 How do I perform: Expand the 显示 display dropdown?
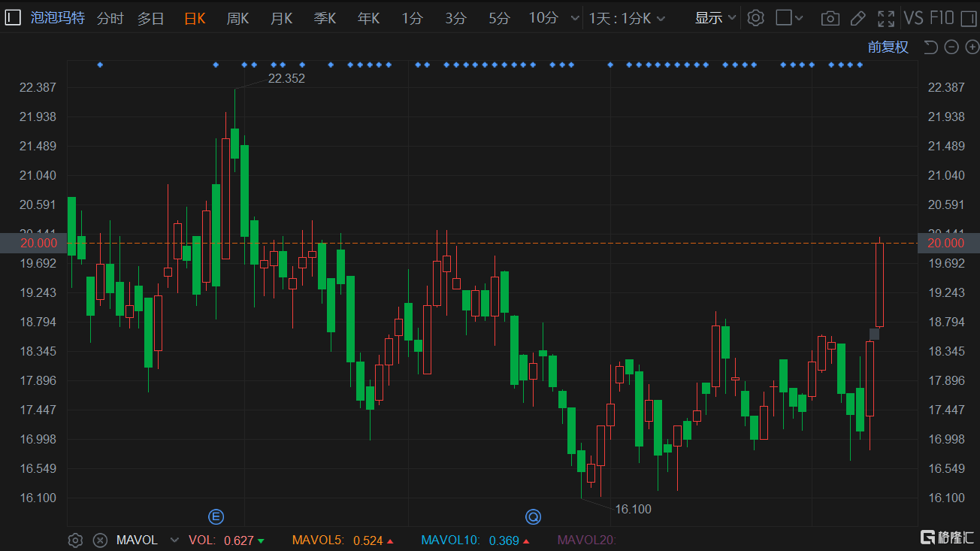coord(715,18)
